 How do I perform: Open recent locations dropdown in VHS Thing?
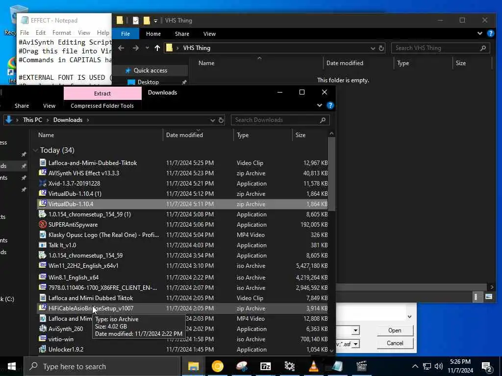point(147,48)
